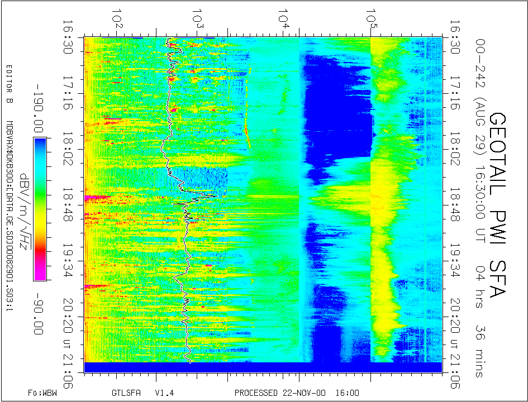The width and height of the screenshot is (528, 402).
Task: Click the dBV/m/√Hz color scale bar
Action: [39, 209]
